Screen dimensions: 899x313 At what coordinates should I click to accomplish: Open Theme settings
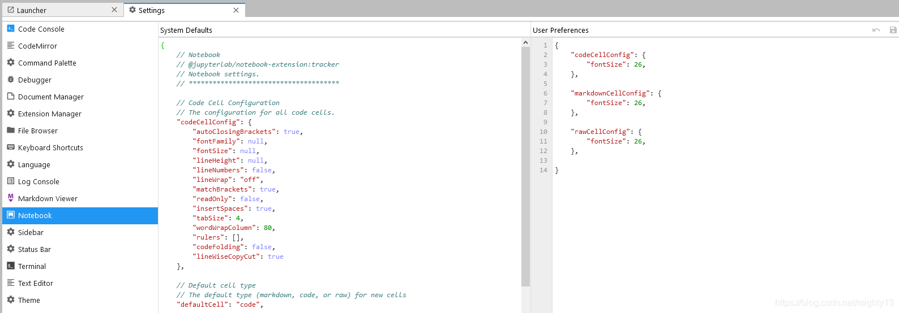coord(80,300)
